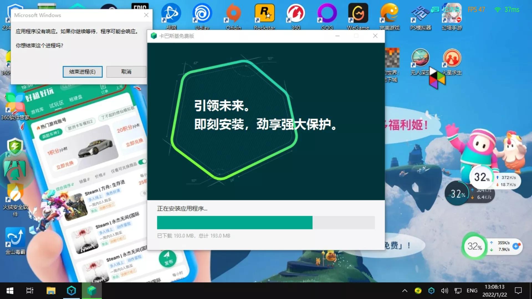The height and width of the screenshot is (299, 532).
Task: Open the 火星求生 desktop shortcut
Action: pyautogui.click(x=452, y=62)
